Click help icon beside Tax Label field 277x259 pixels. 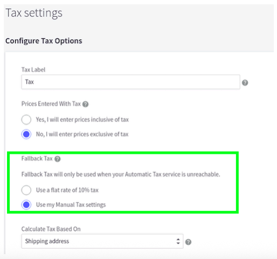[245, 83]
